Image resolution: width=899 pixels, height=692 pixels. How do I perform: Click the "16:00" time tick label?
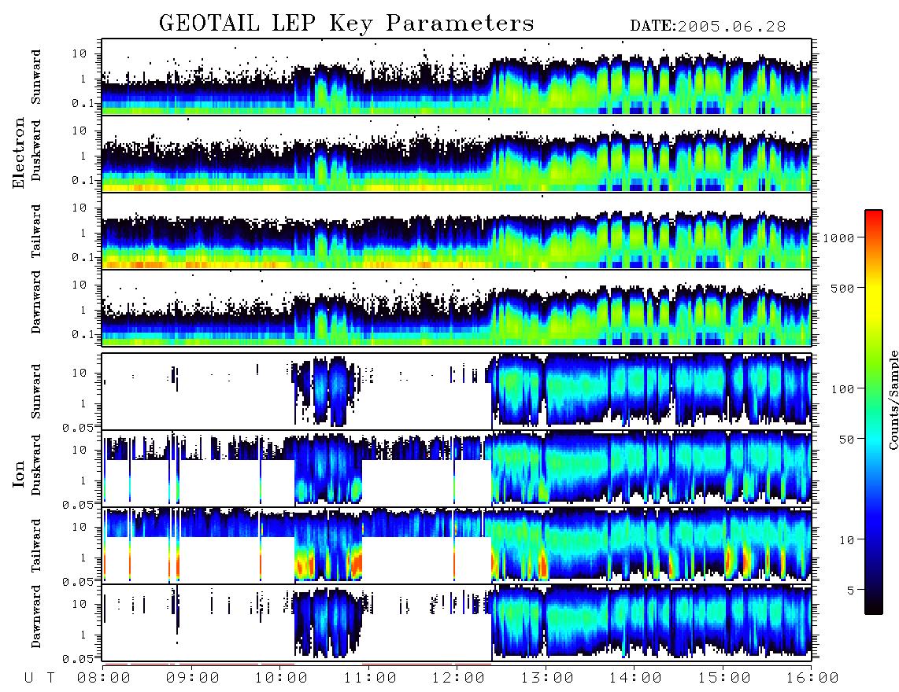coord(812,679)
